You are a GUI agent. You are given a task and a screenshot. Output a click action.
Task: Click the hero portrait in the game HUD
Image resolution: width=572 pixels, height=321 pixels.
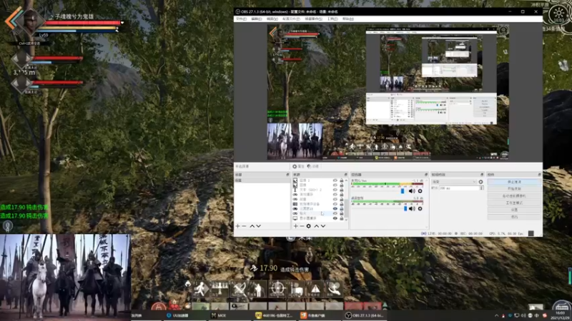coord(31,21)
